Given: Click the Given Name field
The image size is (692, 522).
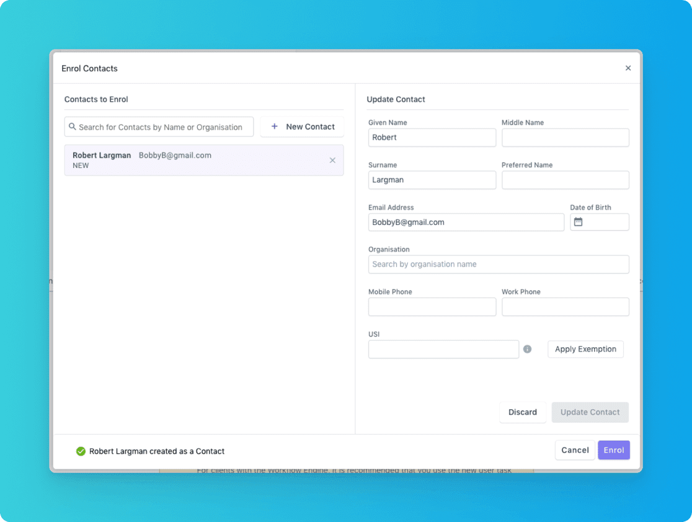Looking at the screenshot, I should (432, 138).
